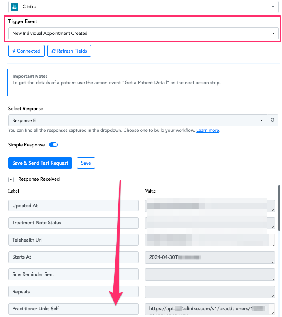
Task: Click the response list vertical scrollbar
Action: [x=279, y=208]
